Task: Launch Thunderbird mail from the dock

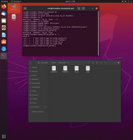Action: [x=4, y=14]
